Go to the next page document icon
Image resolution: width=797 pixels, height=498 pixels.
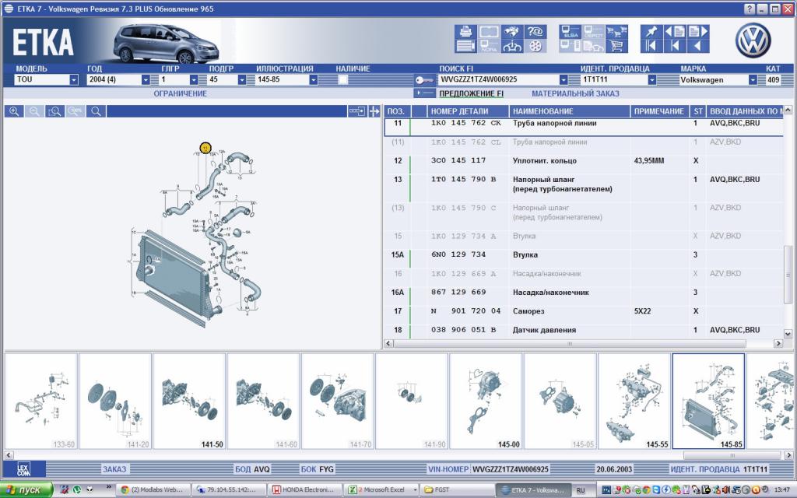pyautogui.click(x=698, y=32)
